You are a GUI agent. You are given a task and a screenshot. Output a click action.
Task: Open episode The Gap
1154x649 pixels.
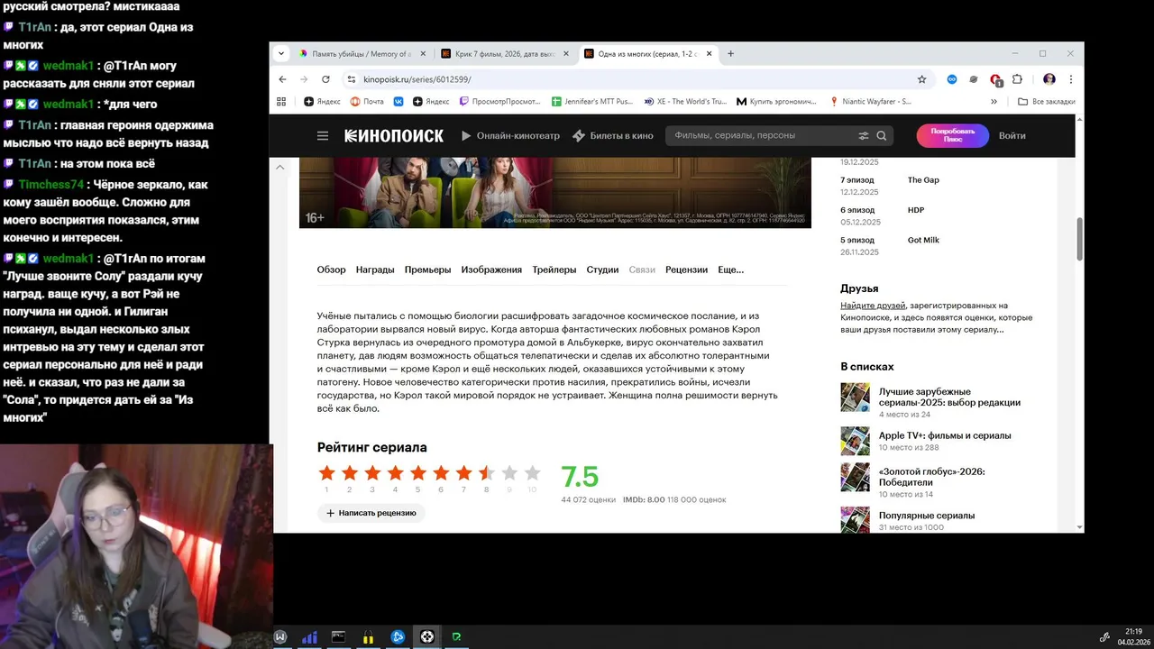pyautogui.click(x=923, y=180)
